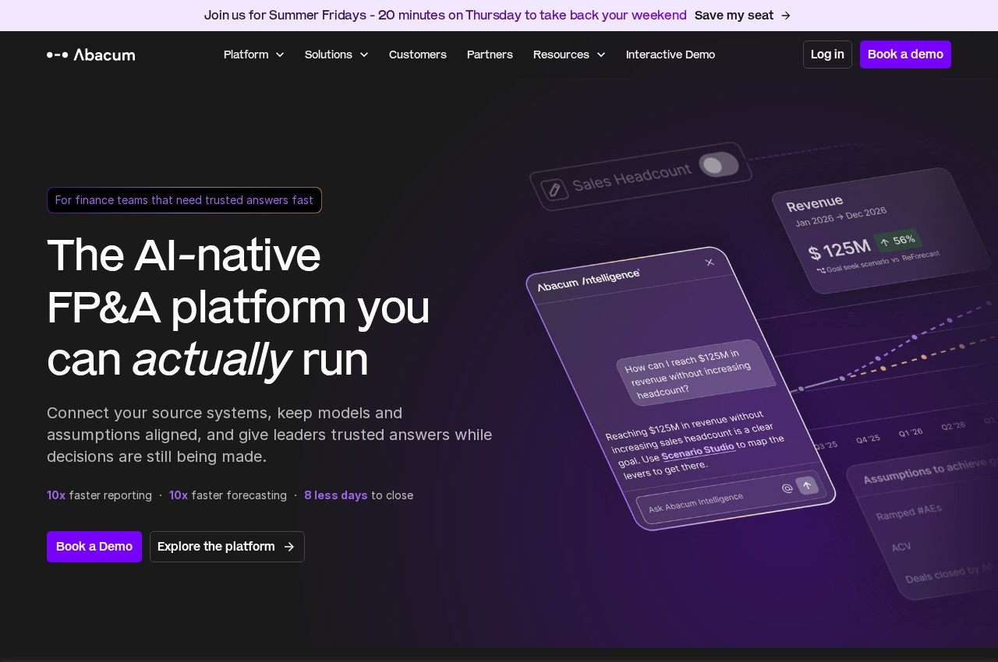This screenshot has width=998, height=662.
Task: Click '8 less days' stat text
Action: click(335, 495)
